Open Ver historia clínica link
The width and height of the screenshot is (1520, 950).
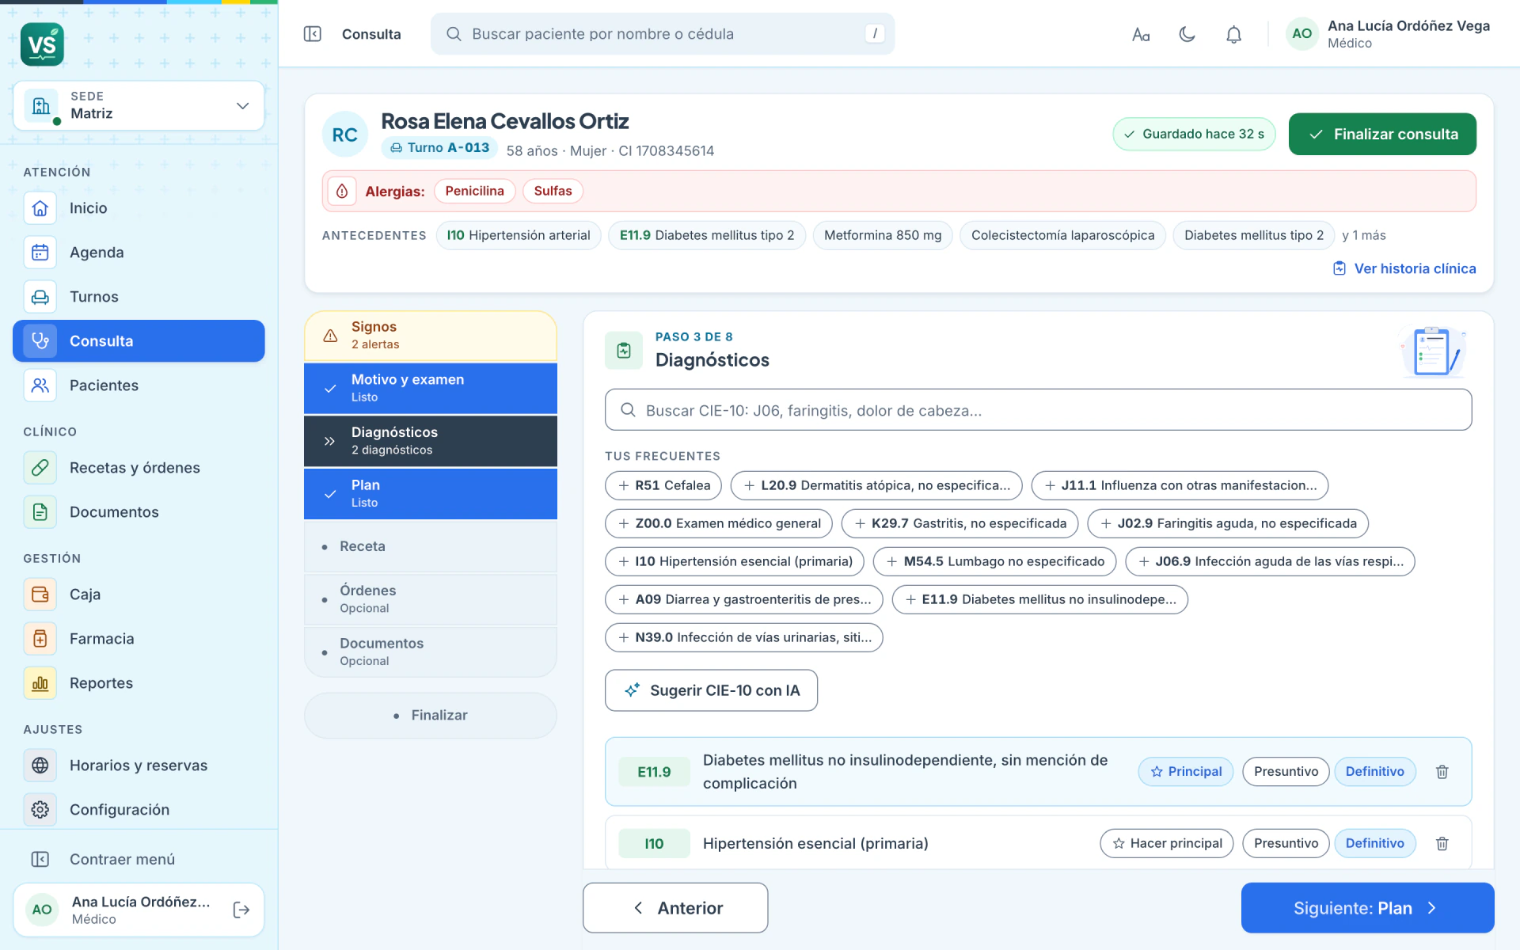(1404, 269)
